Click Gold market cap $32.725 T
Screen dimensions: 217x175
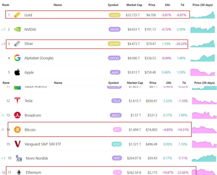pos(132,15)
